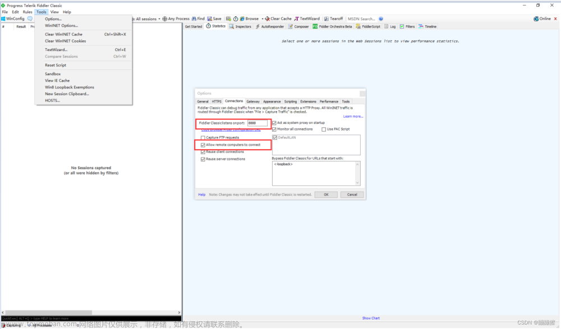Toggle Allow remote computers to connect
This screenshot has height=329, width=561.
point(203,145)
